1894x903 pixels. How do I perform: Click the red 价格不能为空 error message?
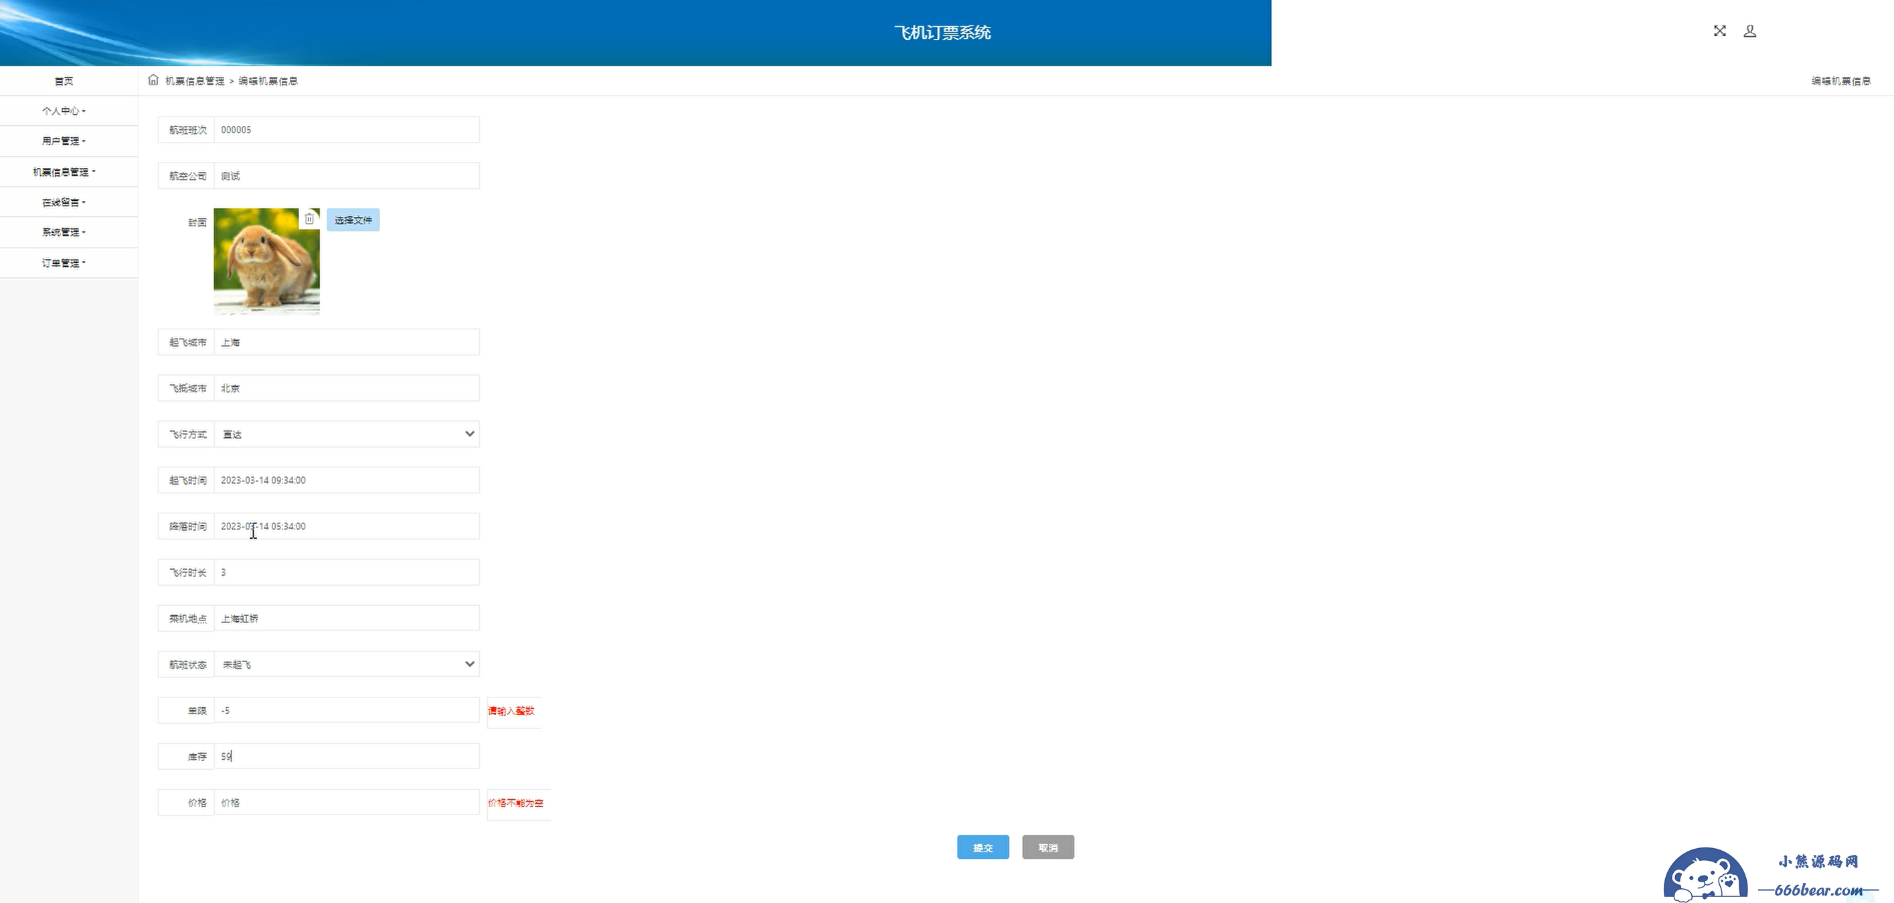516,803
